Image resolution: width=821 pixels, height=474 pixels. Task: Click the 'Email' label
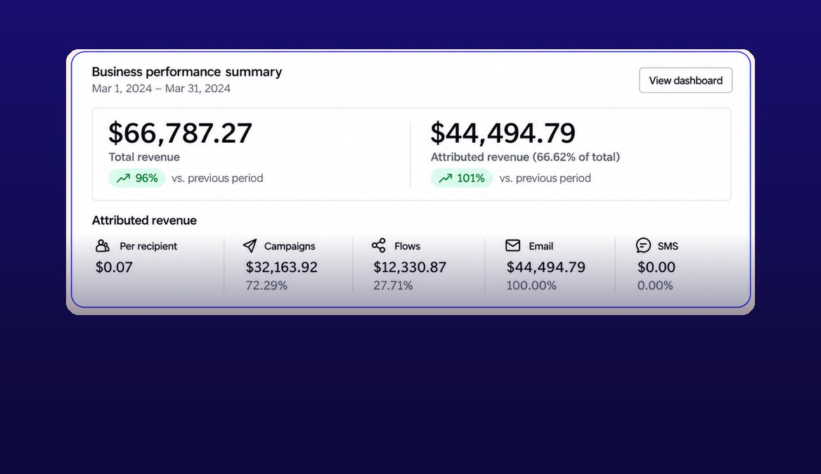[541, 246]
